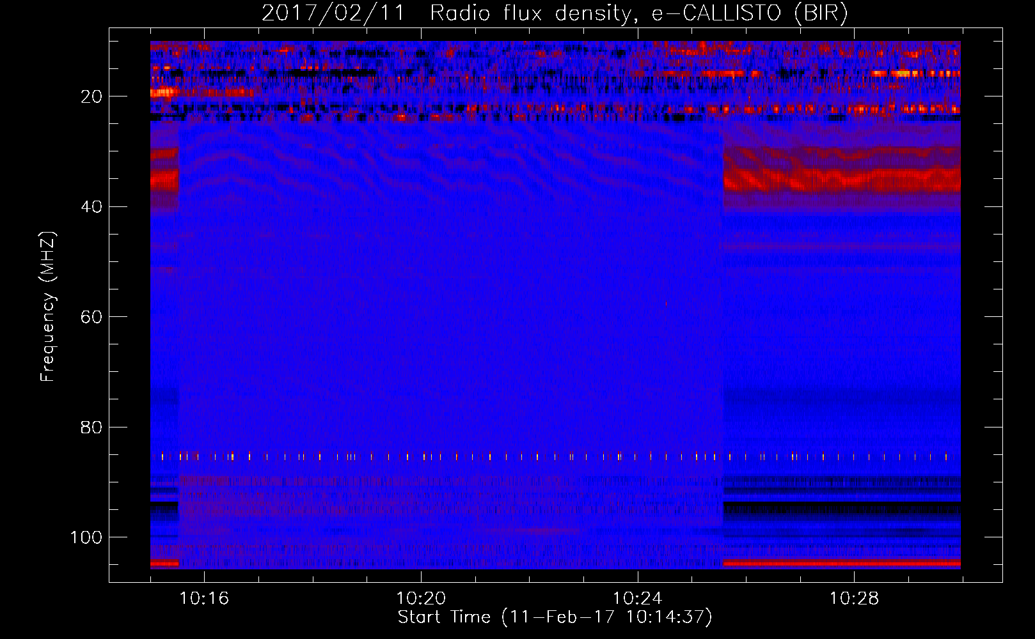Click the 'Start Time (11-Feb-17 10:14:37)' label
Screen dimensions: 1035x639
[x=555, y=617]
